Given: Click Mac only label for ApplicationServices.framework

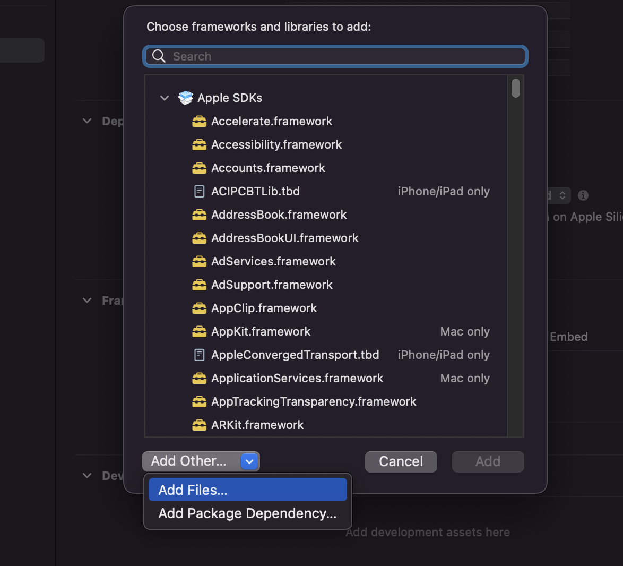Looking at the screenshot, I should click(x=465, y=379).
